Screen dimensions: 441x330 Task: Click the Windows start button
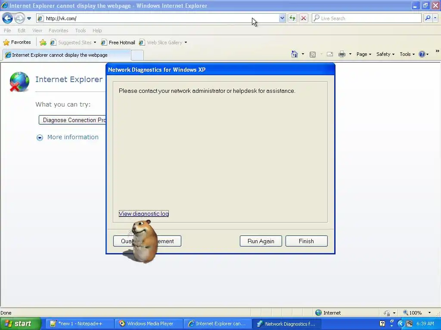pyautogui.click(x=20, y=324)
